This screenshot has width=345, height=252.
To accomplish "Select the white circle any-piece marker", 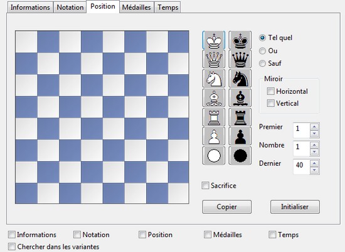I will tap(213, 156).
